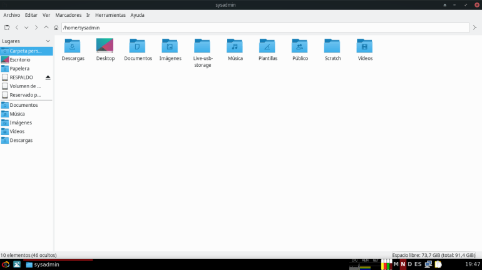
Task: Click the home folder icon in toolbar
Action: point(56,27)
